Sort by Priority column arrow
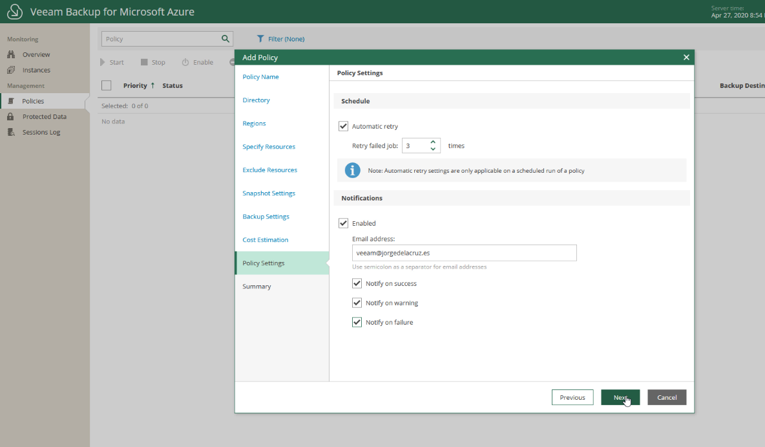This screenshot has width=765, height=447. (152, 85)
